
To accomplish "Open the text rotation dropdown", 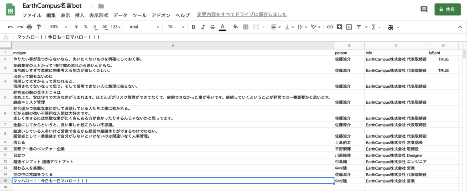I will pyautogui.click(x=316, y=27).
